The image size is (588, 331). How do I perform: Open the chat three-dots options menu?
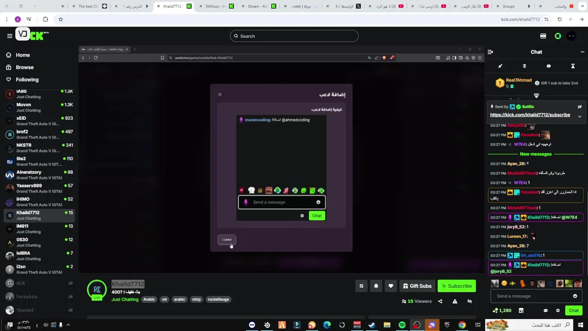(582, 52)
